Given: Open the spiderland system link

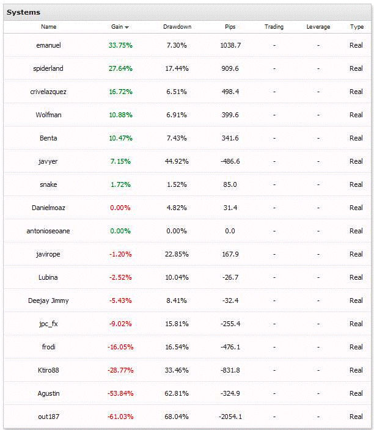Looking at the screenshot, I should (x=48, y=68).
